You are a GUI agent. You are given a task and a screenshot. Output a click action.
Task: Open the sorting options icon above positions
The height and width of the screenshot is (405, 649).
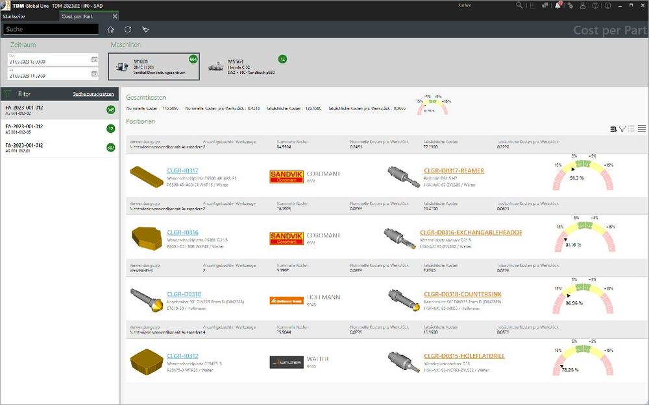[x=613, y=129]
